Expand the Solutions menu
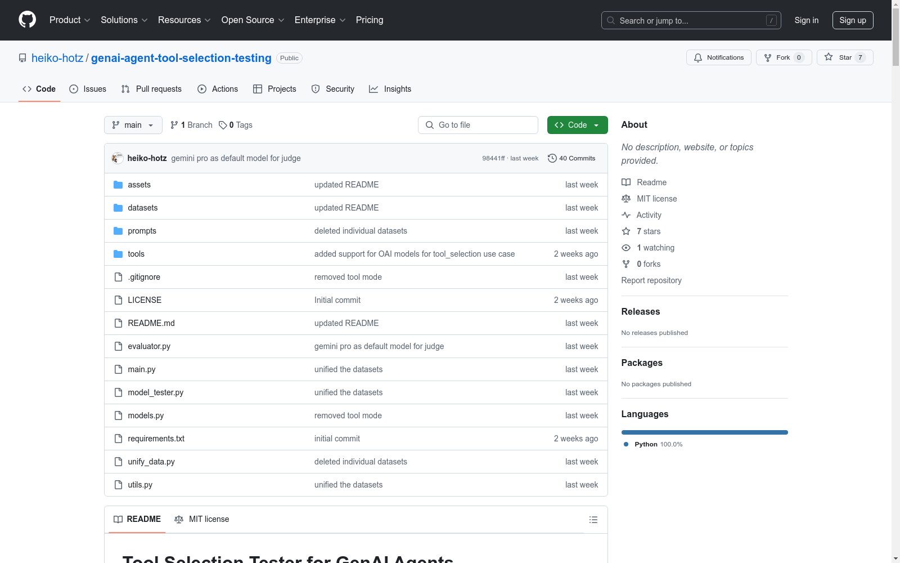 (124, 20)
